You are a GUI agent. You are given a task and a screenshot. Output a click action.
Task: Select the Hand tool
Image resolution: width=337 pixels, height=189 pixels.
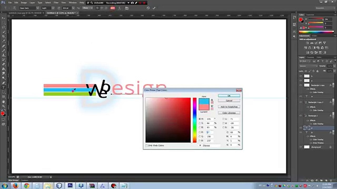pos(4,102)
